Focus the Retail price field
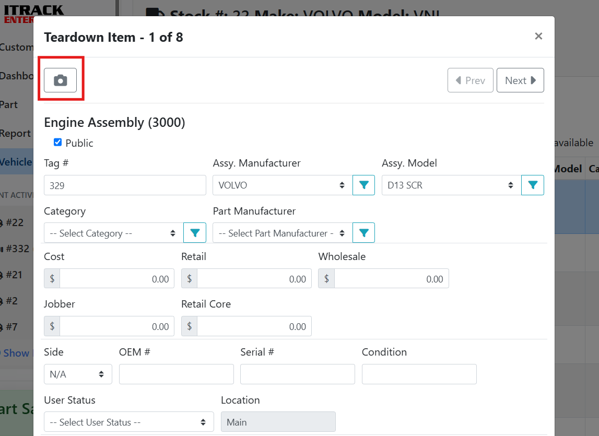 [x=254, y=279]
